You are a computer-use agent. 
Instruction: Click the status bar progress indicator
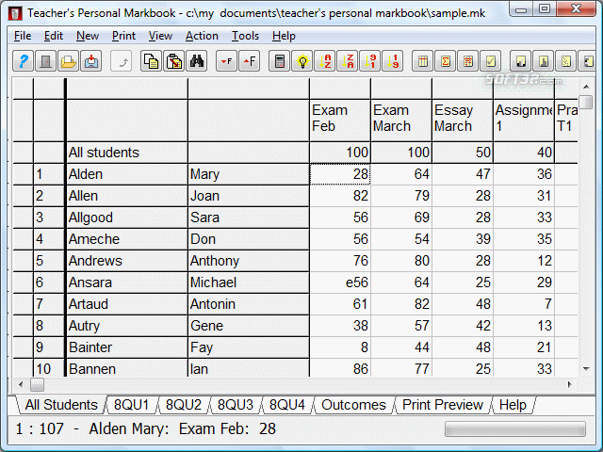tap(515, 429)
